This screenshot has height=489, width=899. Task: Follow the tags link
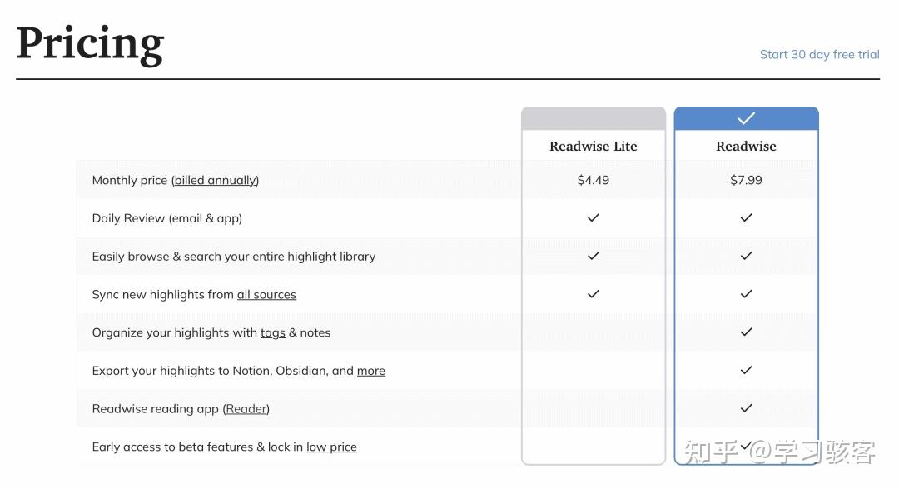pyautogui.click(x=272, y=333)
